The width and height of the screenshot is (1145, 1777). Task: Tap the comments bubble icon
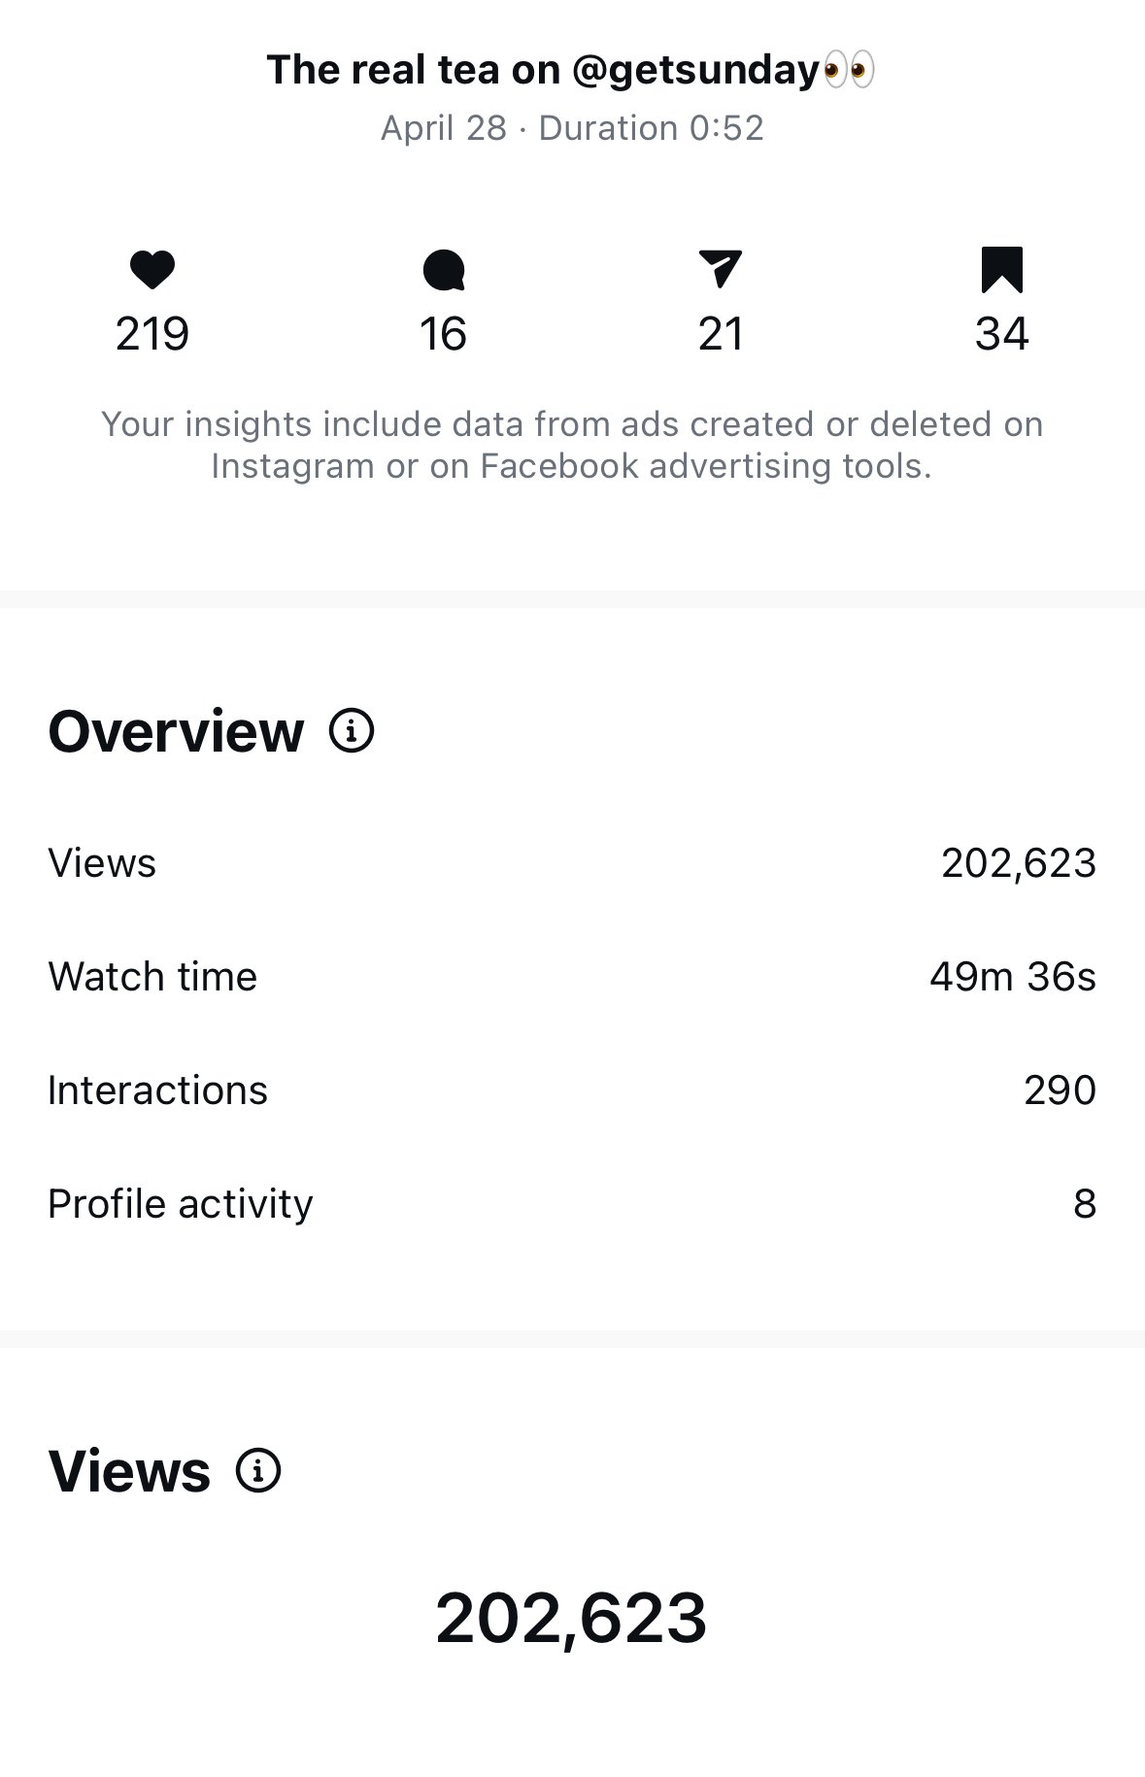444,270
